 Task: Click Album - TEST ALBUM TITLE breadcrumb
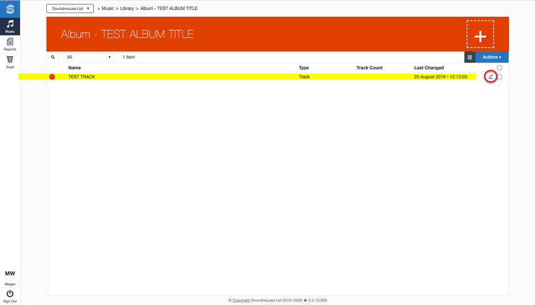(x=169, y=9)
